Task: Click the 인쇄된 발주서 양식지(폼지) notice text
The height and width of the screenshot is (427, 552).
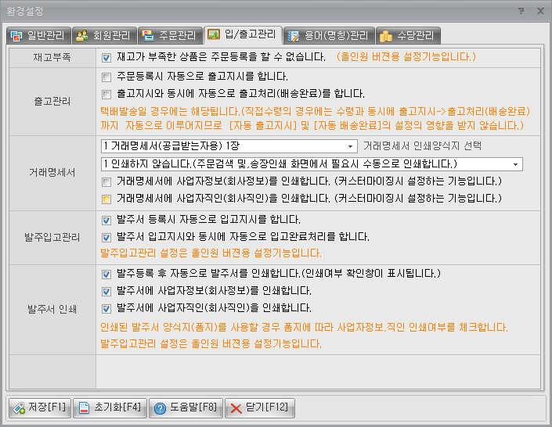Action: click(304, 328)
